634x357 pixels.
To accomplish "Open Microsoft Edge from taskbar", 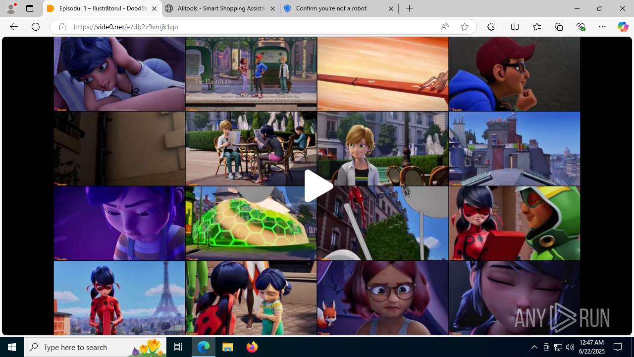I will coord(204,347).
